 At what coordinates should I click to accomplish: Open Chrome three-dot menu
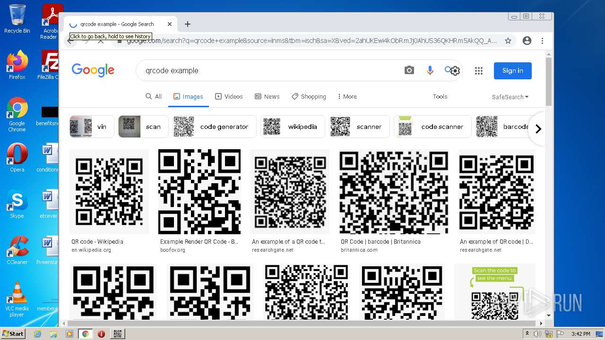pyautogui.click(x=543, y=41)
